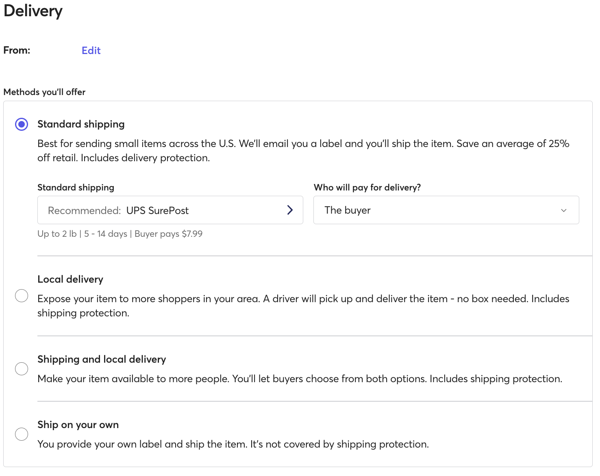Choose the Local delivery radio button
This screenshot has width=600, height=476.
22,296
